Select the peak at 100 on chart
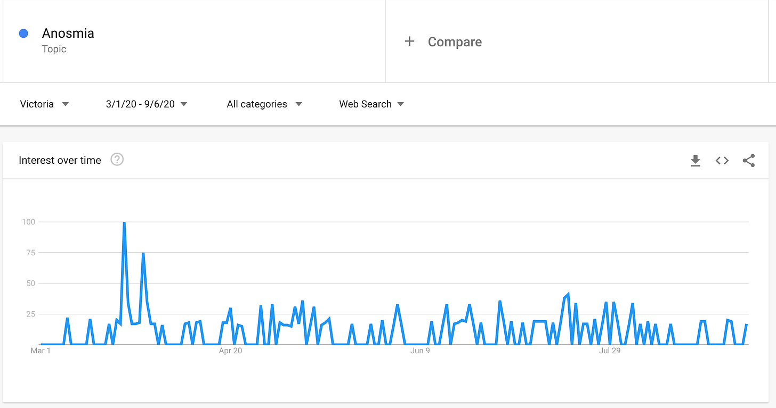776x408 pixels. 124,222
